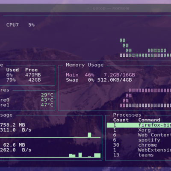
Task: Select the 6% disk used value
Action: tap(9, 75)
